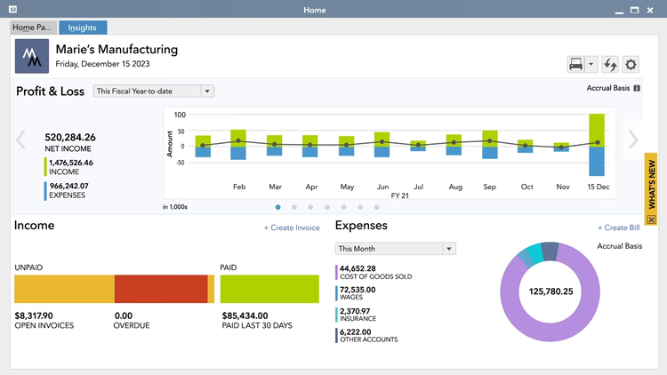Go to the previous chart with left arrow

(x=20, y=140)
